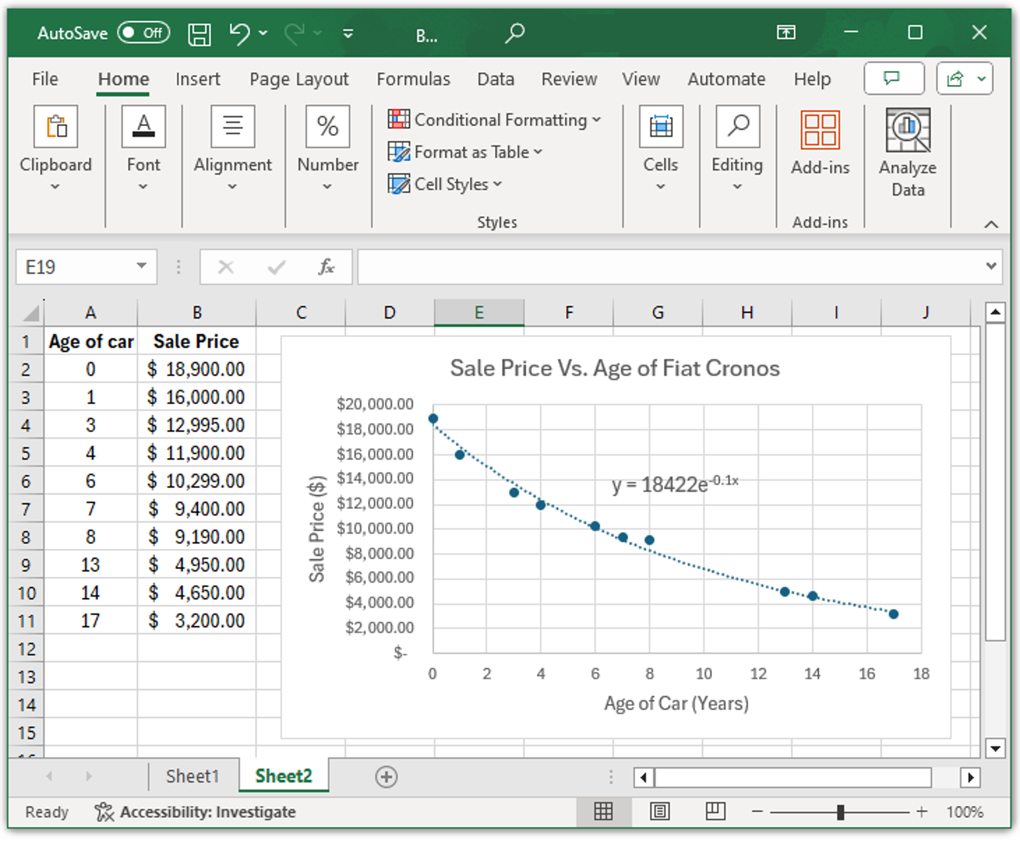The height and width of the screenshot is (844, 1020).
Task: Toggle AutoSave on
Action: (143, 33)
